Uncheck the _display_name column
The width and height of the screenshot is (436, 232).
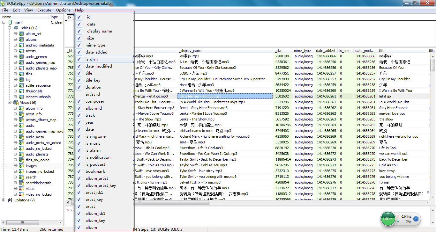[x=79, y=31]
